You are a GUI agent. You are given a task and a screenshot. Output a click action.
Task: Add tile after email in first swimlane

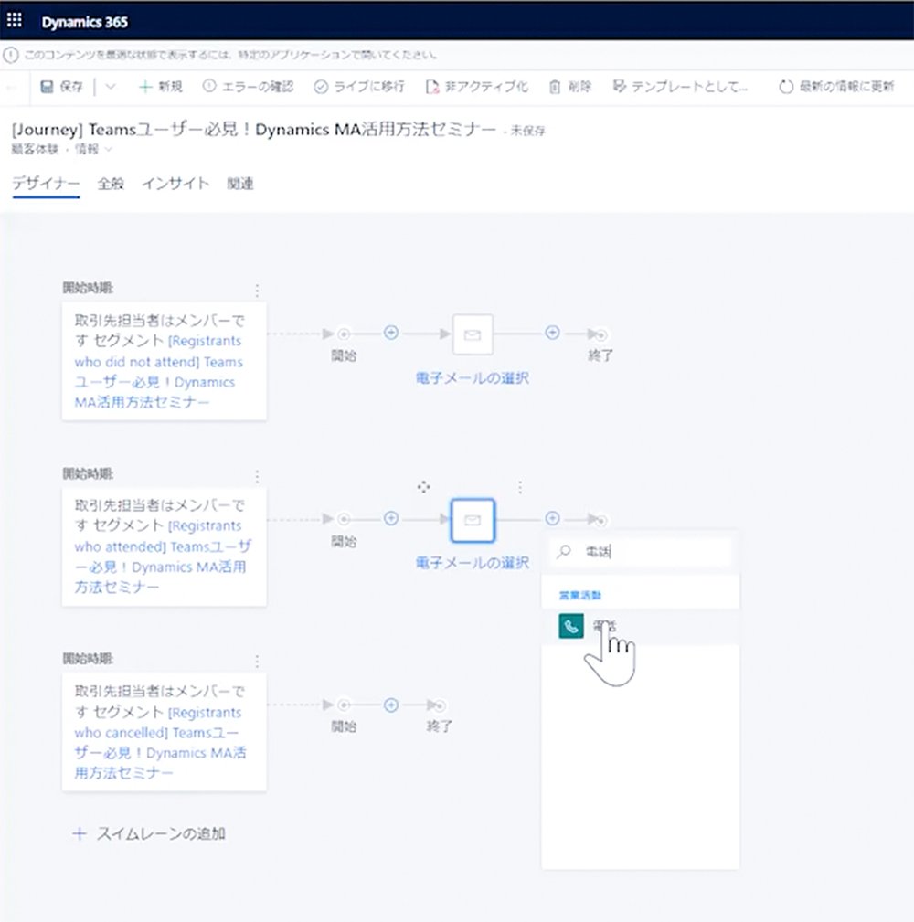(552, 333)
